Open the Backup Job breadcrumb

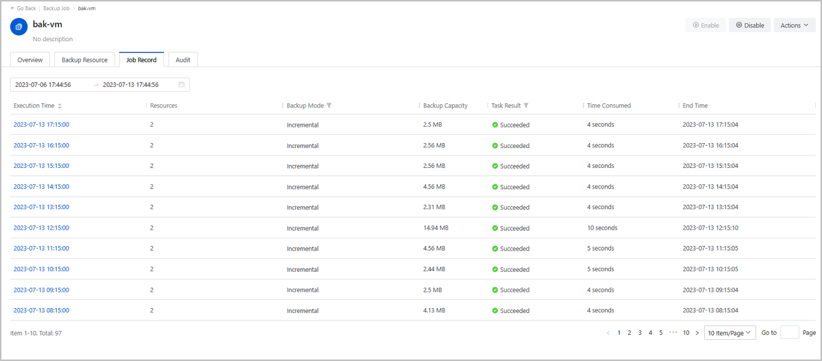56,8
